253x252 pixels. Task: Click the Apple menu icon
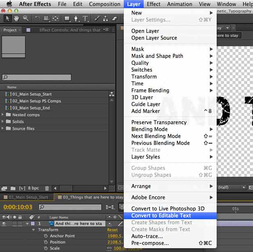(9, 4)
